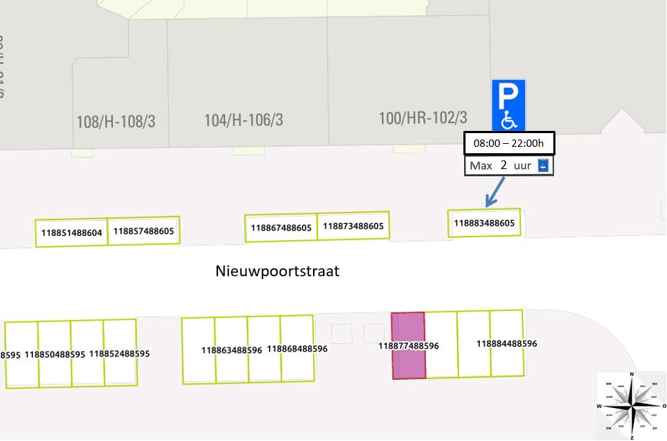This screenshot has height=441, width=667.
Task: Select building 100/HR-102/3
Action: pos(423,117)
